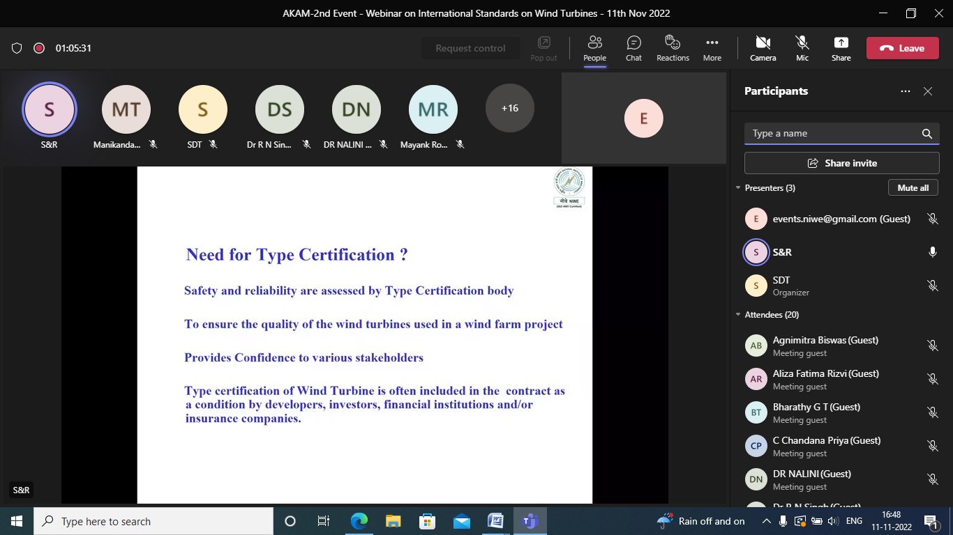The height and width of the screenshot is (535, 953).
Task: Click the Type a name search field
Action: click(x=830, y=134)
